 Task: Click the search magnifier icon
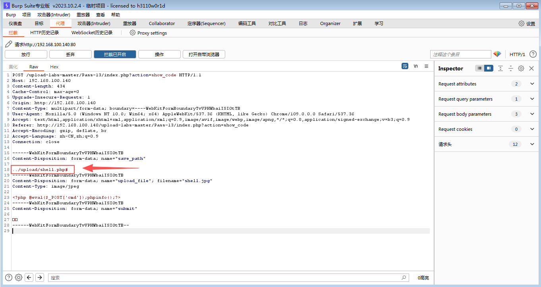[404, 277]
